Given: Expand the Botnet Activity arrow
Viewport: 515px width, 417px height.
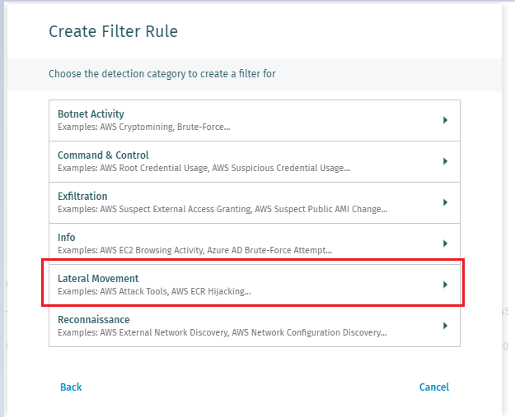Looking at the screenshot, I should click(x=445, y=120).
